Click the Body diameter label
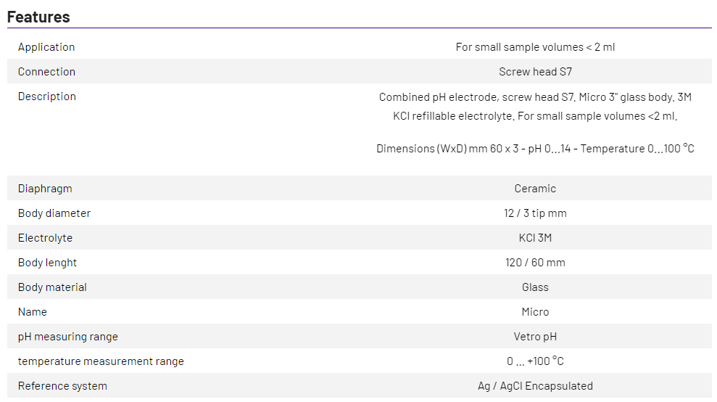The image size is (717, 402). (54, 213)
